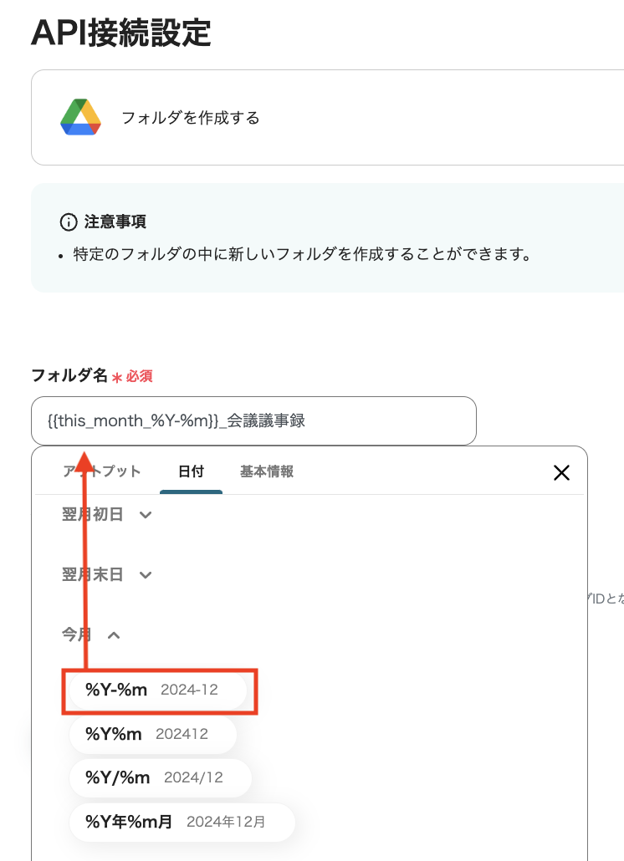This screenshot has width=624, height=861.
Task: Switch to the 日付 tab
Action: tap(192, 471)
